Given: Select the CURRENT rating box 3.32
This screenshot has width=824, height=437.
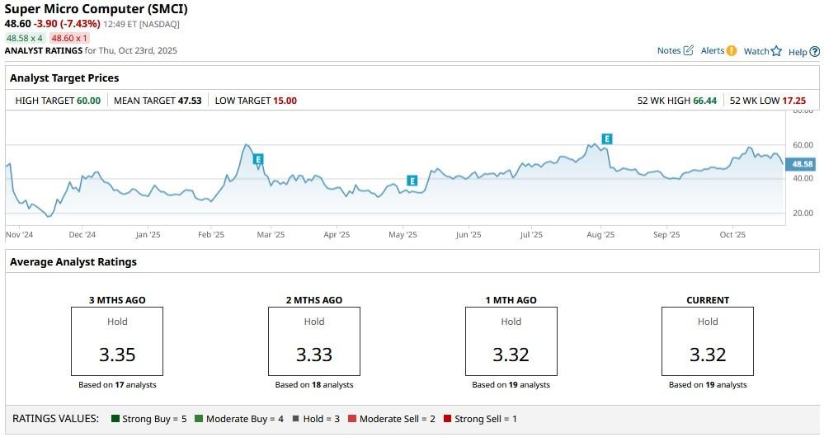Looking at the screenshot, I should click(x=708, y=341).
